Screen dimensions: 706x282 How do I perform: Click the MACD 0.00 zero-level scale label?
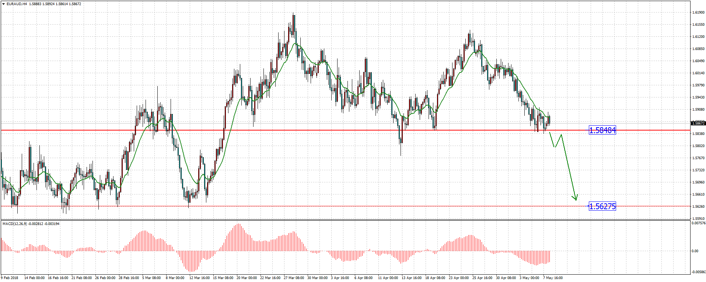pyautogui.click(x=695, y=251)
